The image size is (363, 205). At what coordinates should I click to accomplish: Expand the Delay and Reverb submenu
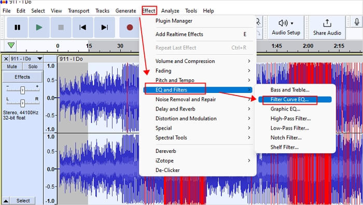[198, 109]
